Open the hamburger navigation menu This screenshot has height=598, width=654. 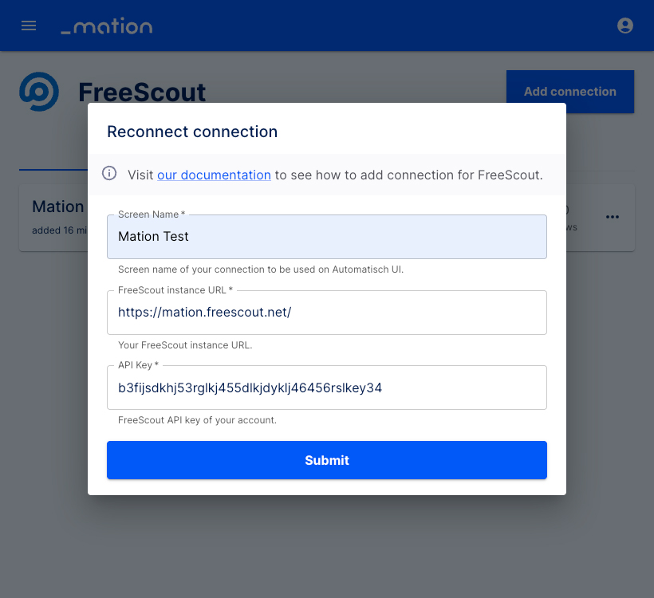click(29, 26)
